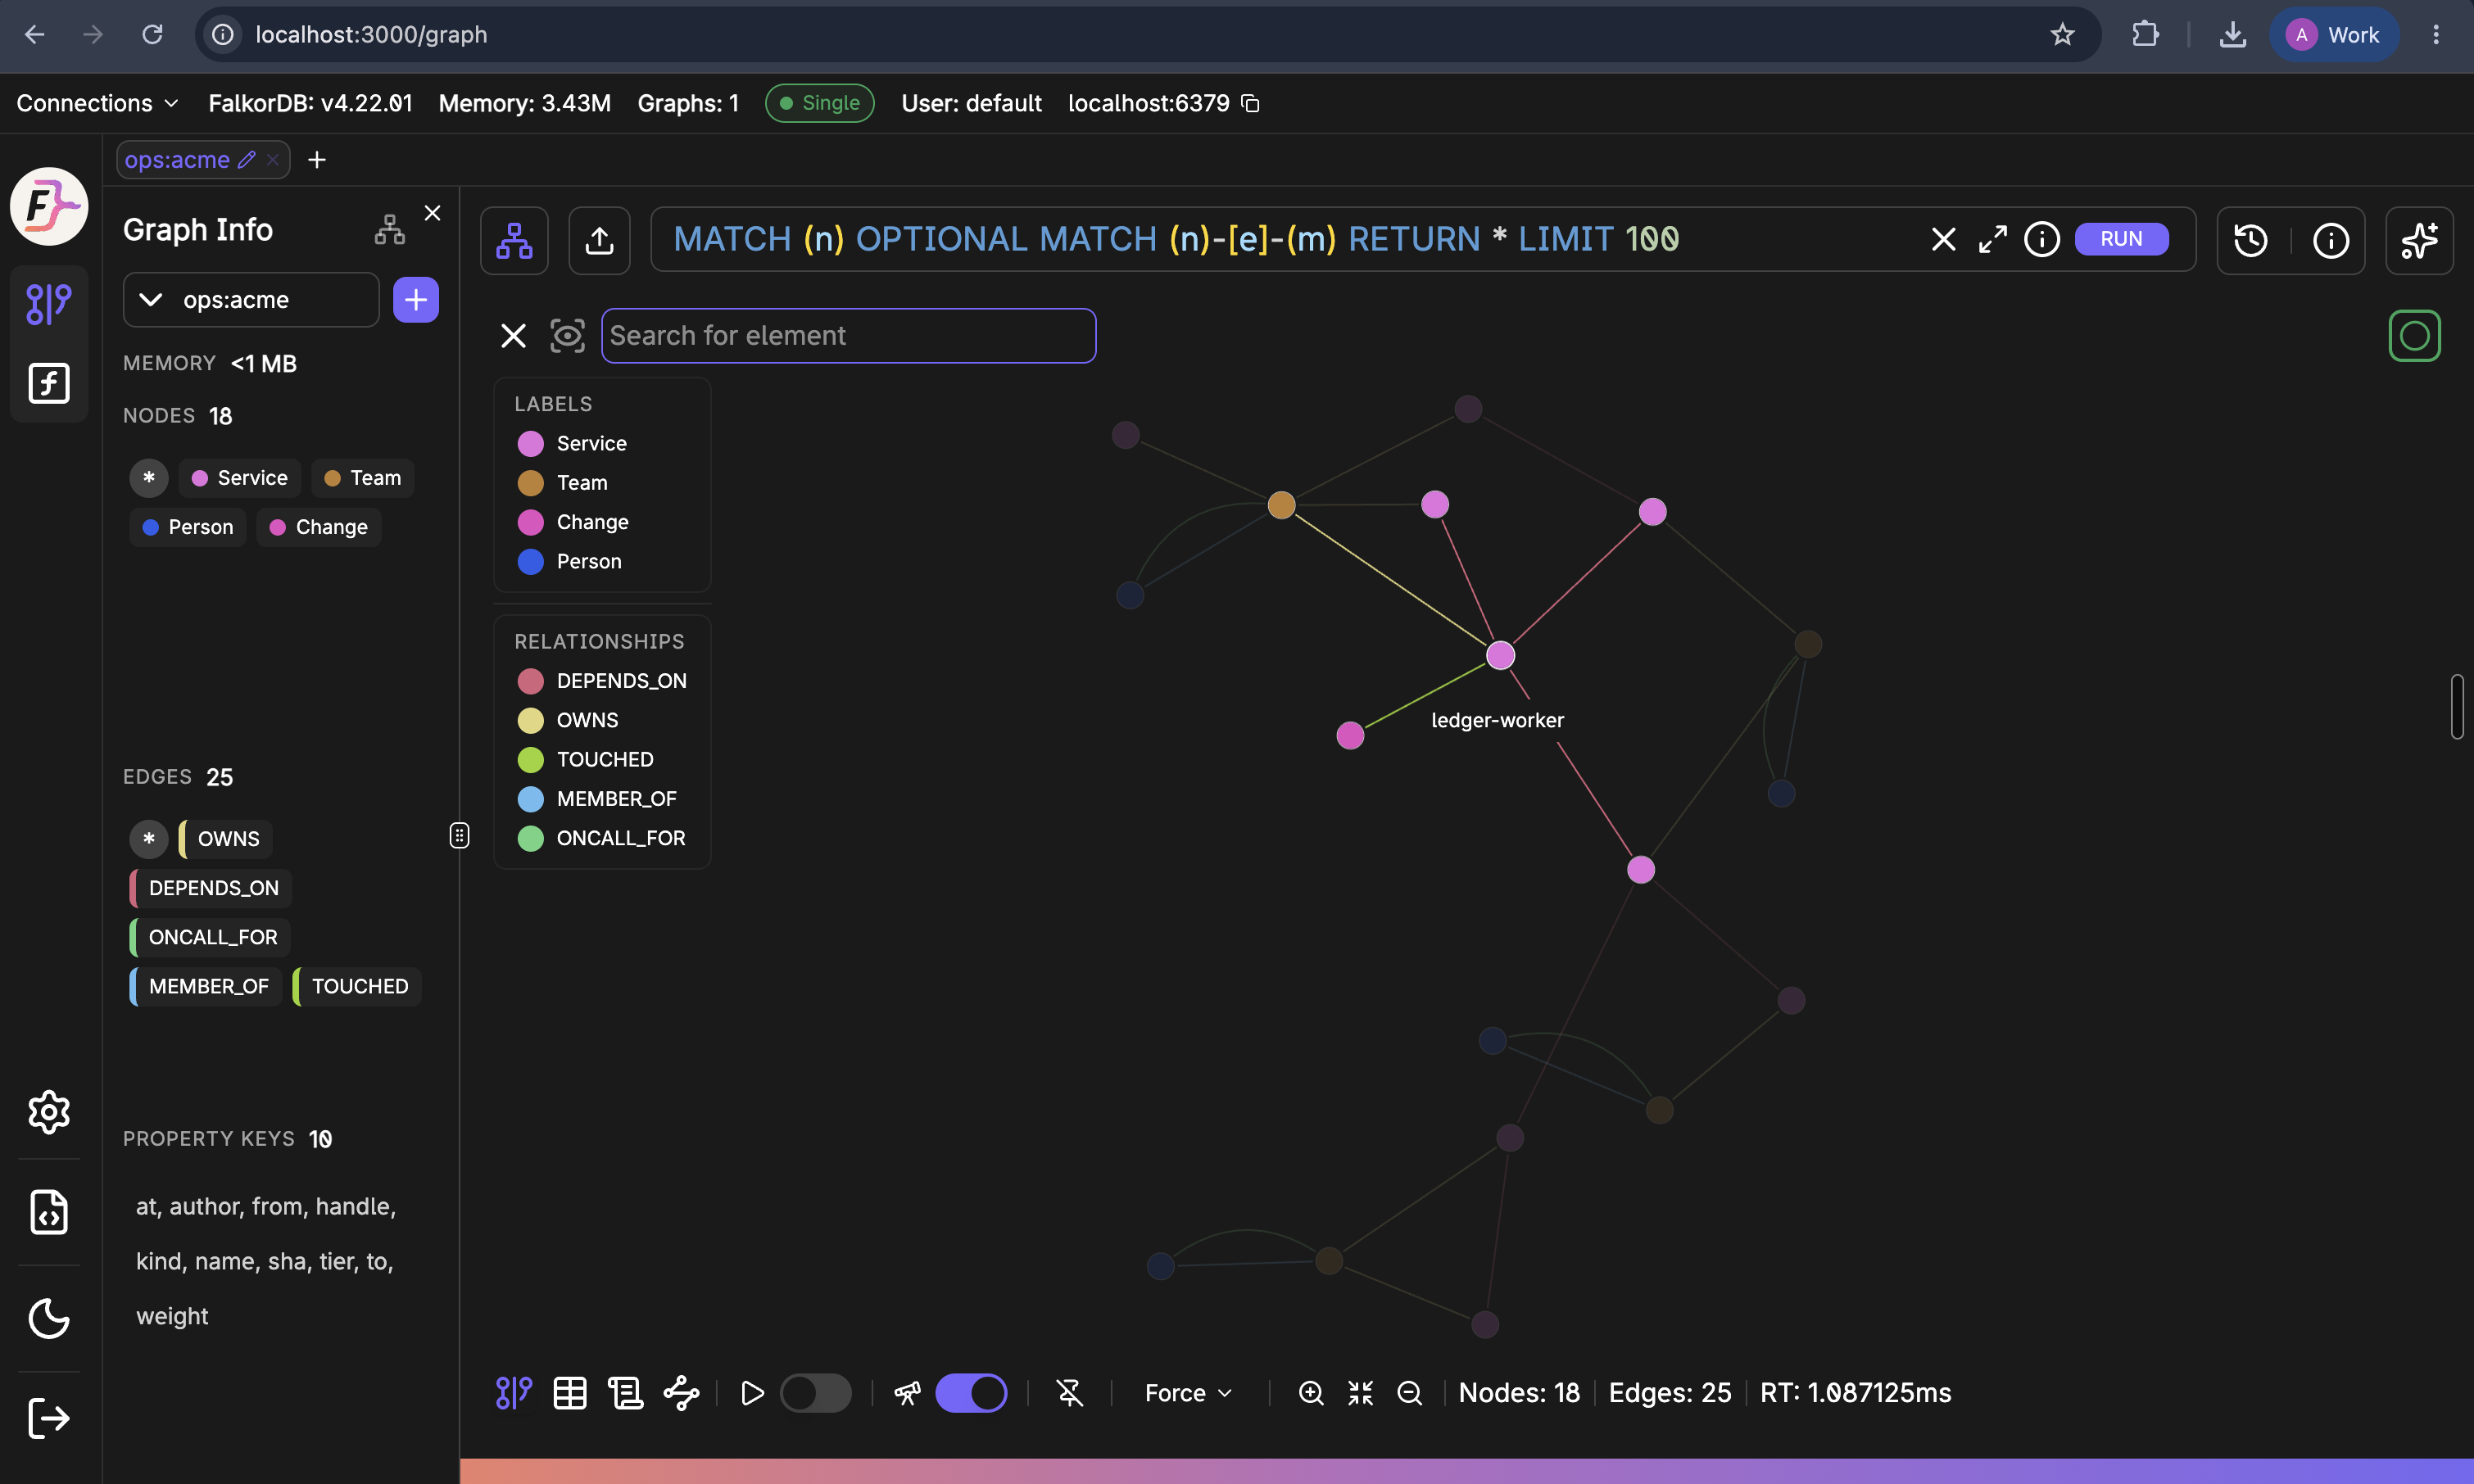
Task: Click the focus element target icon
Action: (x=567, y=336)
